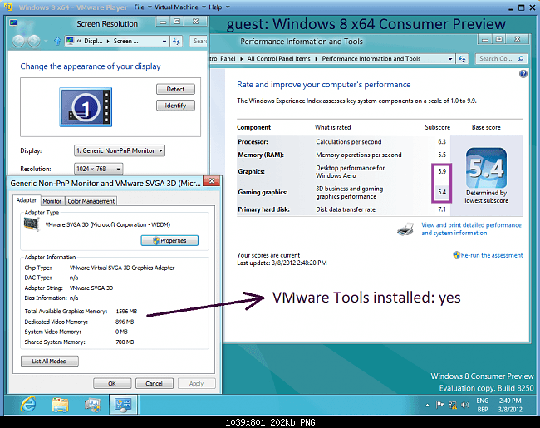The width and height of the screenshot is (540, 428).
Task: Expand Screen Resolution address bar dropdown arrow
Action: [164, 42]
